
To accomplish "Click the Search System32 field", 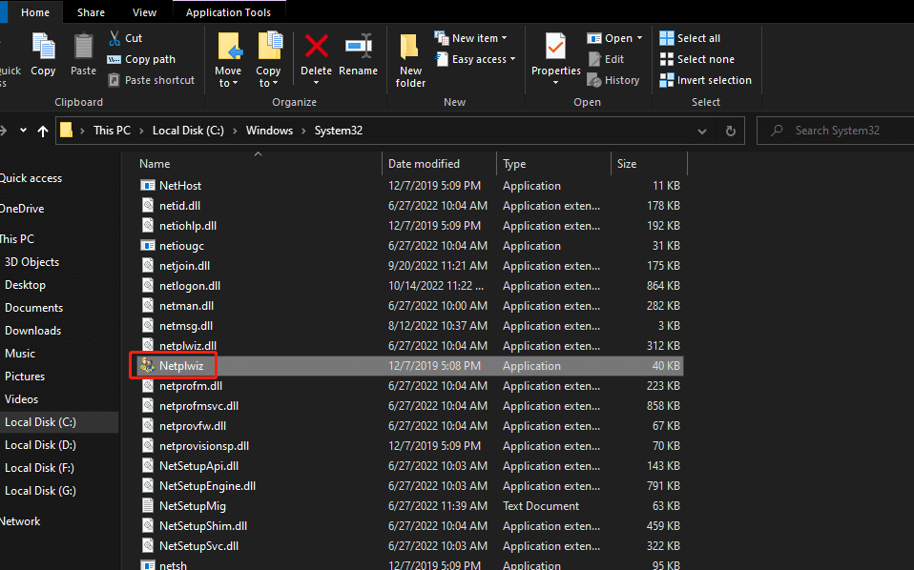I will 838,131.
